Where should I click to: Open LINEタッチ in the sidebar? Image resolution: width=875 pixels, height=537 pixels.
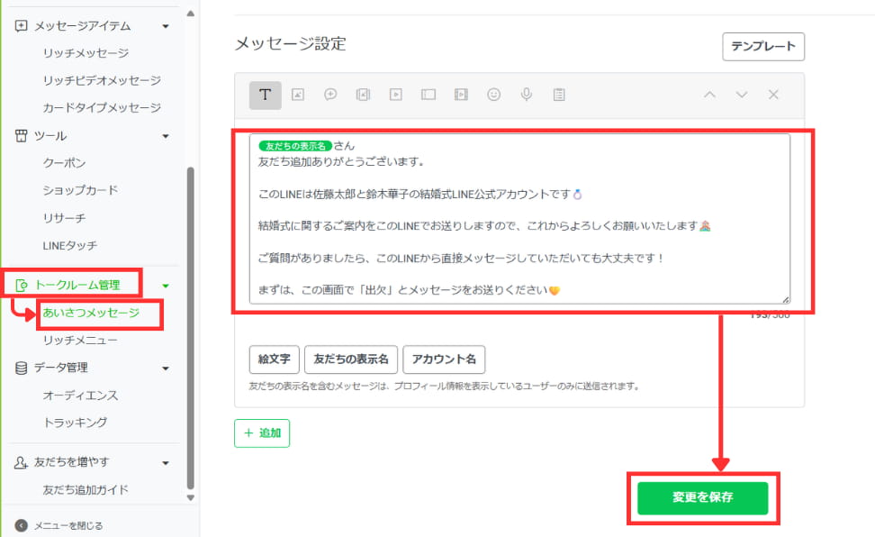tap(69, 245)
